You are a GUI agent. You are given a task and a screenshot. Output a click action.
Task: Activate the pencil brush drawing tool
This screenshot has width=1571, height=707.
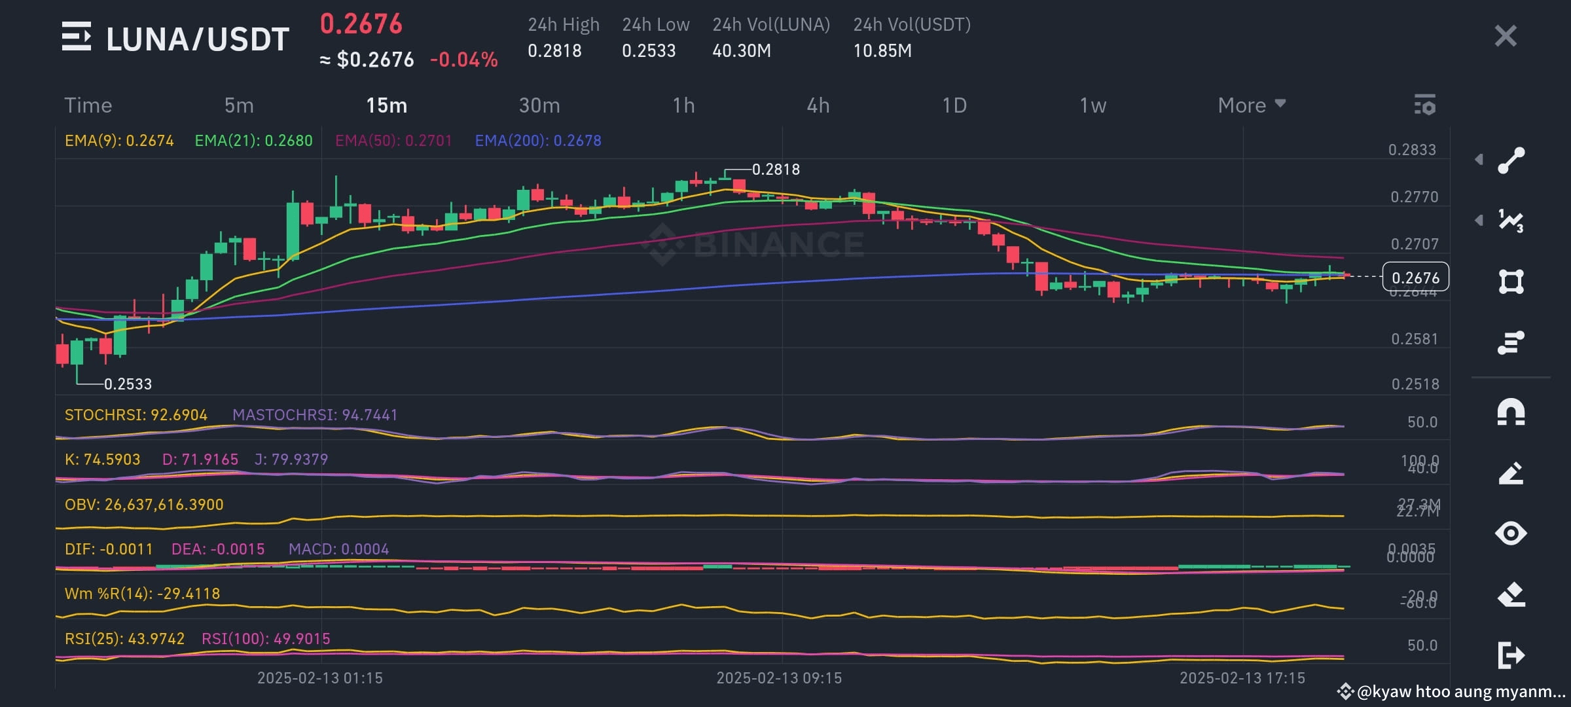click(1511, 473)
